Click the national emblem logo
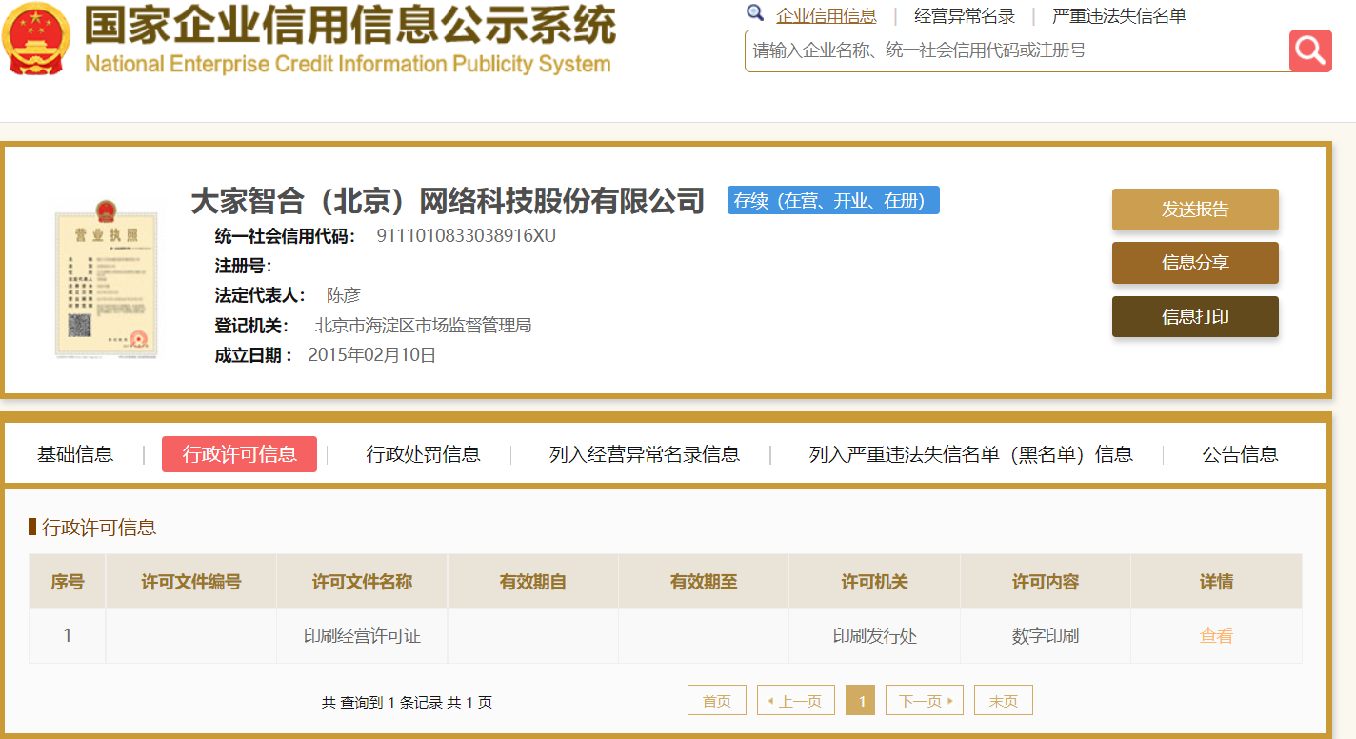The width and height of the screenshot is (1356, 739). 35,39
